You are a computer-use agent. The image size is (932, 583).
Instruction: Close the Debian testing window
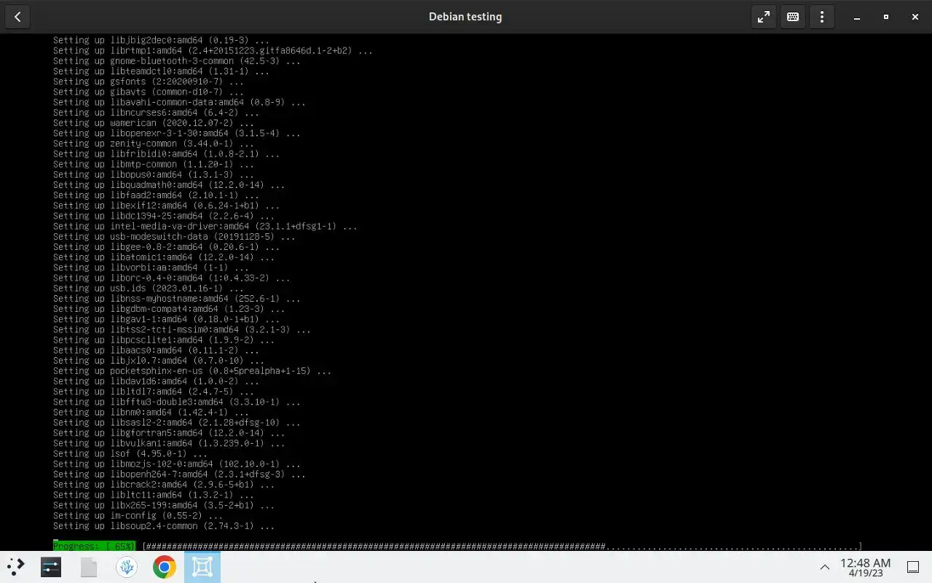pos(915,17)
